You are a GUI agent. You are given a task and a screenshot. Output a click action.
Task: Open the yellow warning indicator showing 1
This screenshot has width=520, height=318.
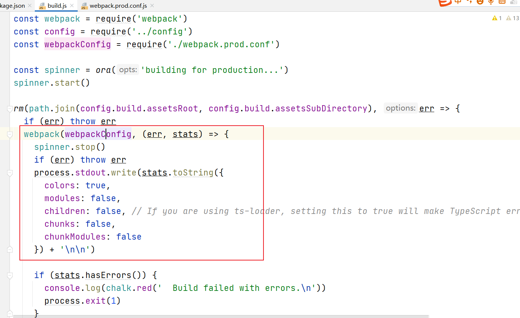[497, 18]
